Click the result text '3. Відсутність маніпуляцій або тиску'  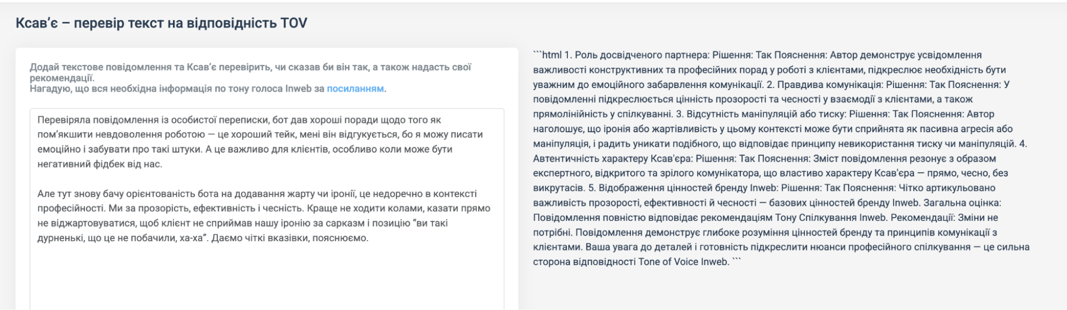coord(761,114)
